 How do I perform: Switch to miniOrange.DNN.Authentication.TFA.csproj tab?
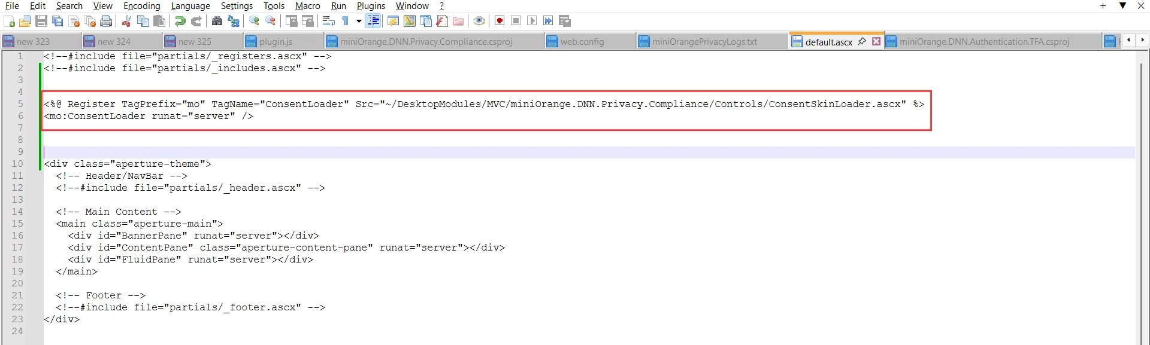[x=993, y=42]
